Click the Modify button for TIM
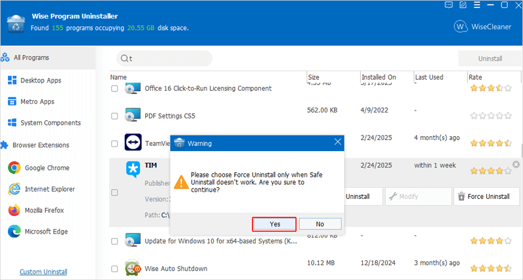523x280 pixels. pyautogui.click(x=418, y=196)
